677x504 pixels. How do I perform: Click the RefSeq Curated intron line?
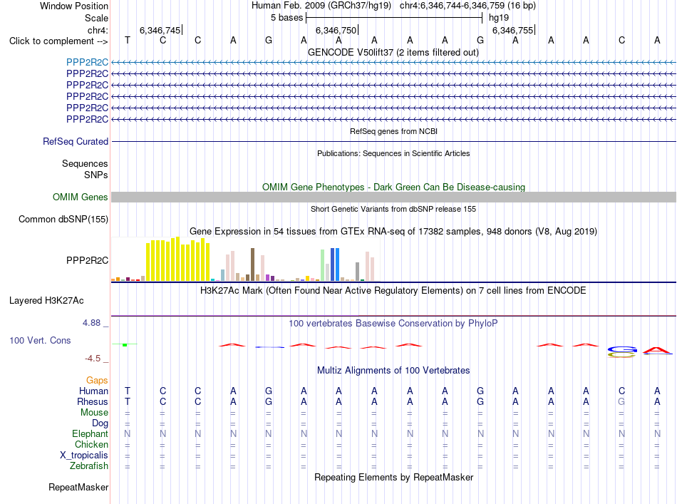(x=393, y=141)
